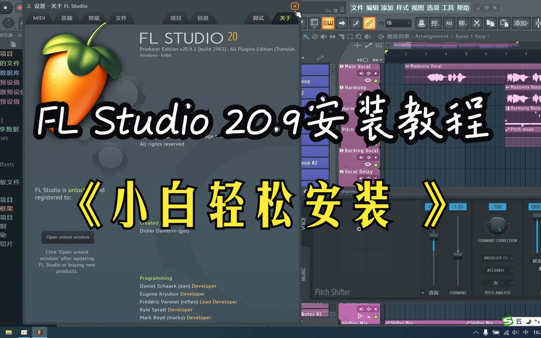Select the zoom magnifier playlist tool
The height and width of the screenshot is (338, 541).
[359, 37]
